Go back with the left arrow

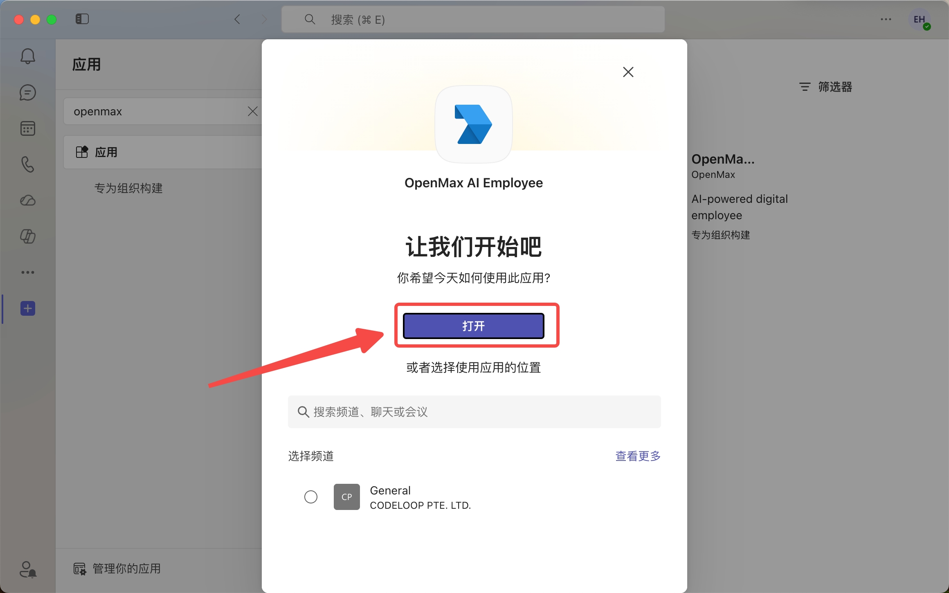click(237, 19)
